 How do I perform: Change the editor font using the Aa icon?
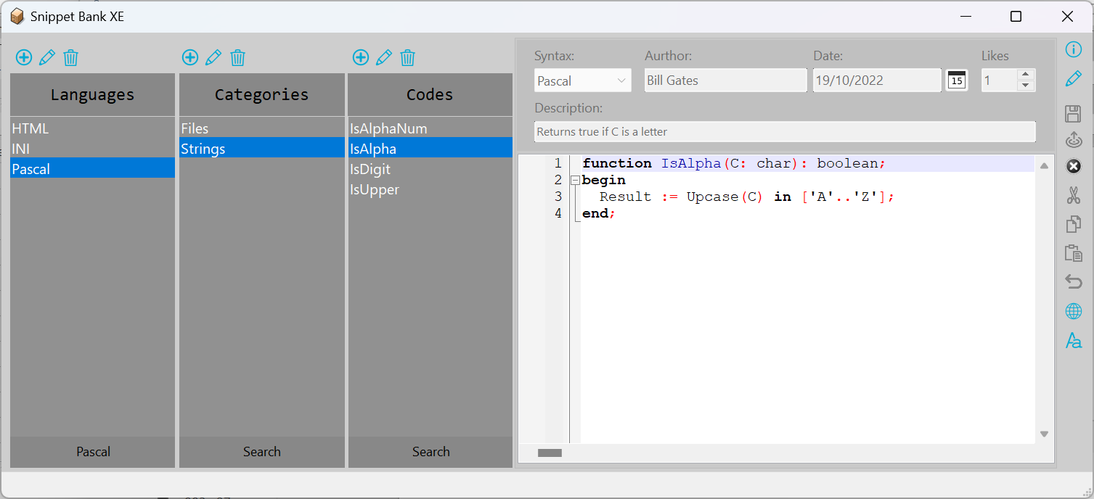pos(1074,340)
